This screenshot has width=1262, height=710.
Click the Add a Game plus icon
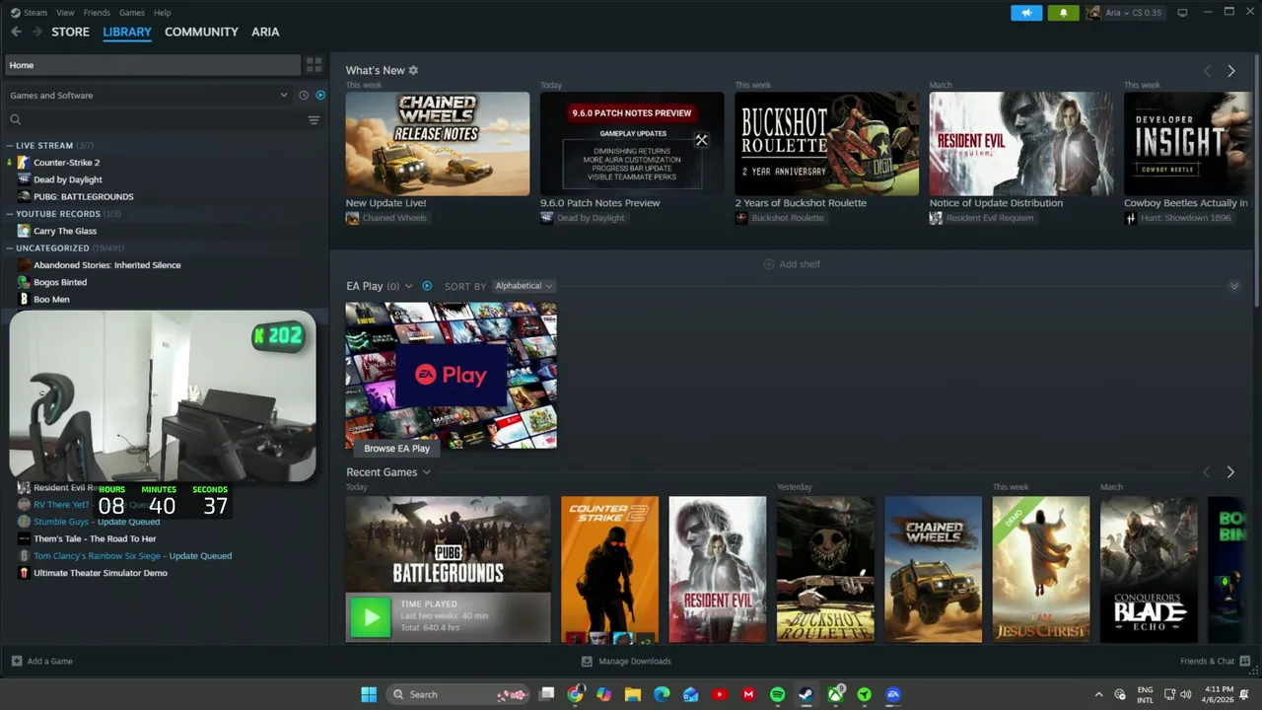[17, 661]
